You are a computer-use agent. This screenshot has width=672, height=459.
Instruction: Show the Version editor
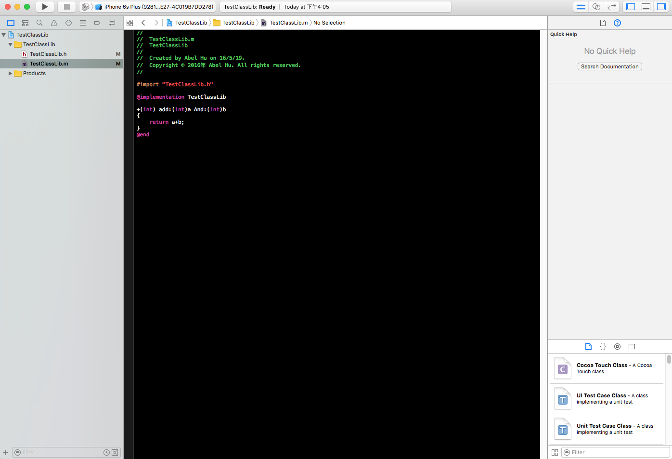(x=612, y=7)
